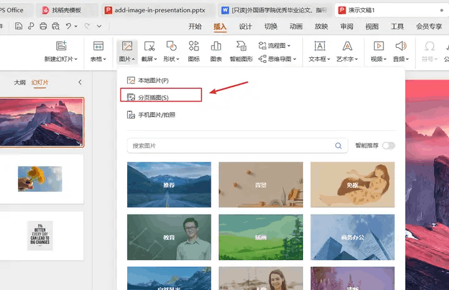Open the 形状 shapes icon

[171, 47]
